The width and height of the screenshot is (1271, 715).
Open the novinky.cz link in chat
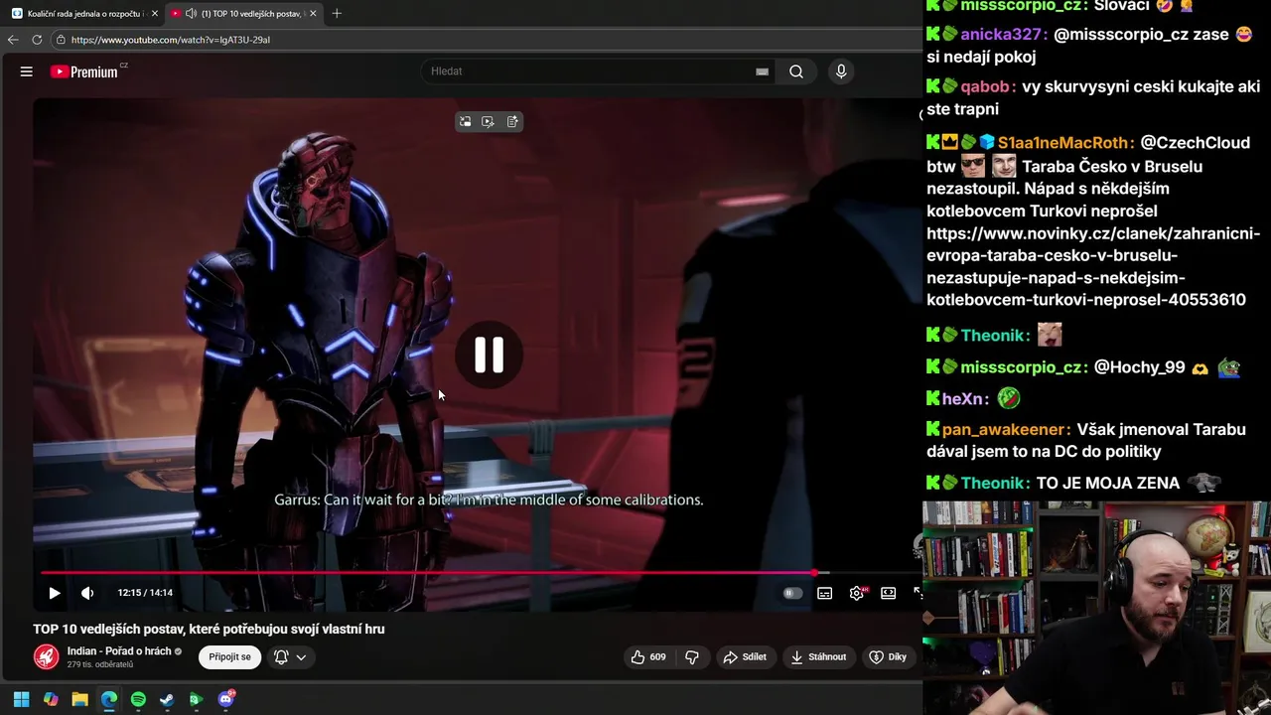click(x=1092, y=266)
